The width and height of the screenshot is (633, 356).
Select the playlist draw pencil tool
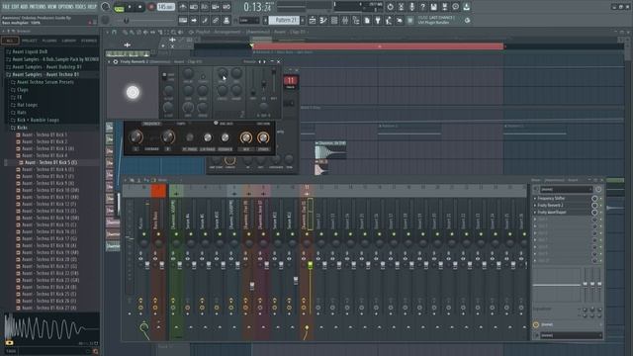(x=126, y=32)
